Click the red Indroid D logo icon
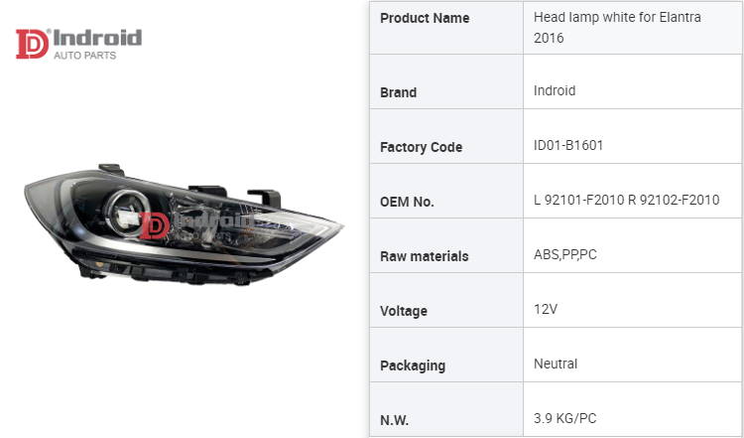Image resolution: width=744 pixels, height=438 pixels. pyautogui.click(x=33, y=45)
